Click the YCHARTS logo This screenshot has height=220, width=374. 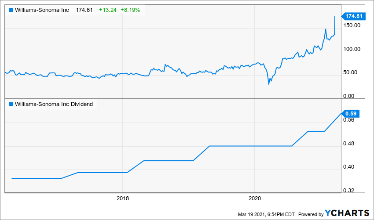(347, 213)
